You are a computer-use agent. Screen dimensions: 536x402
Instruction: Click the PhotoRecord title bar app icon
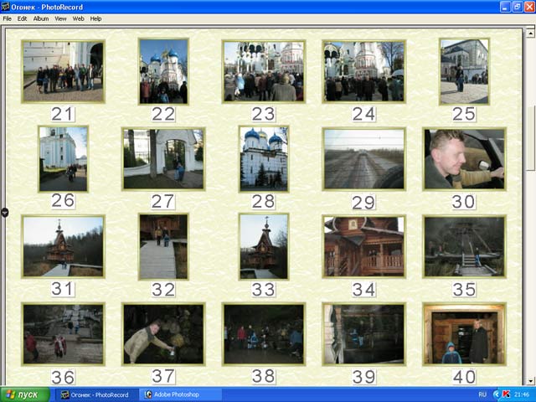7,6
